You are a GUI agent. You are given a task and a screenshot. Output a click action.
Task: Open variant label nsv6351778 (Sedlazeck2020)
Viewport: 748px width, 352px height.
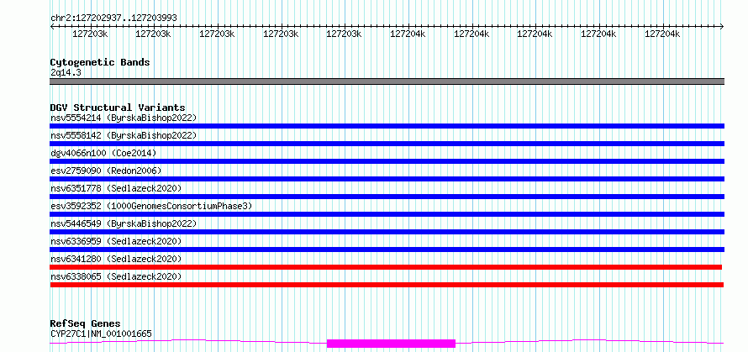click(x=116, y=188)
